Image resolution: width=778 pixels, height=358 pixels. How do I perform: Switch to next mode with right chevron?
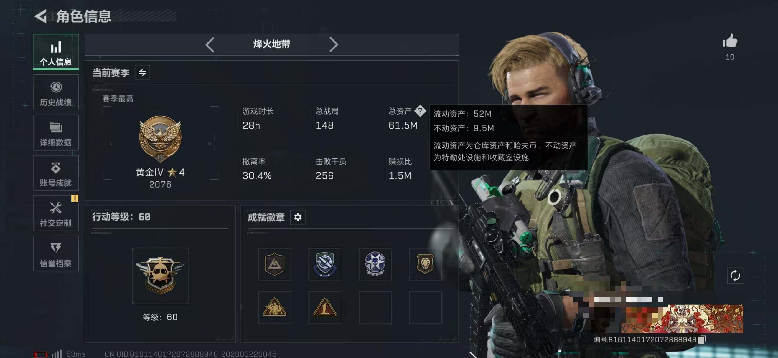point(333,45)
